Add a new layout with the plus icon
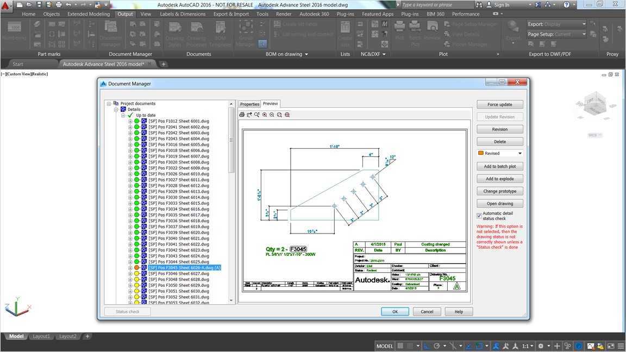 (x=87, y=336)
